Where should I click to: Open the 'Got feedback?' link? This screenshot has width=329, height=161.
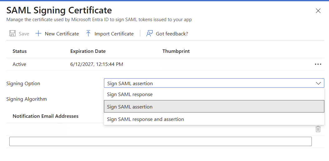click(x=172, y=34)
